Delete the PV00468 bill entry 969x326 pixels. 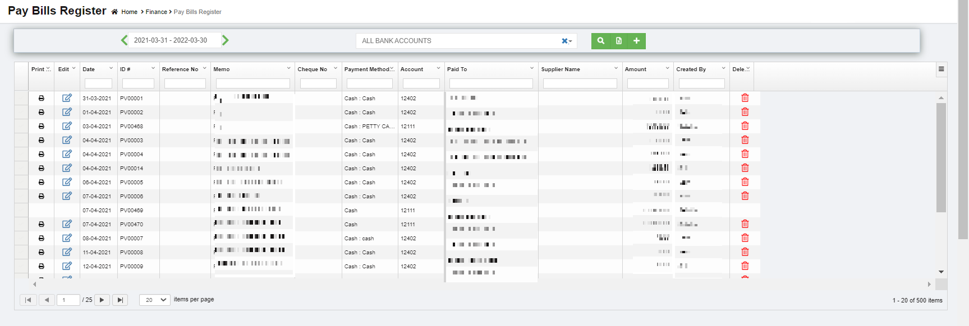(745, 126)
